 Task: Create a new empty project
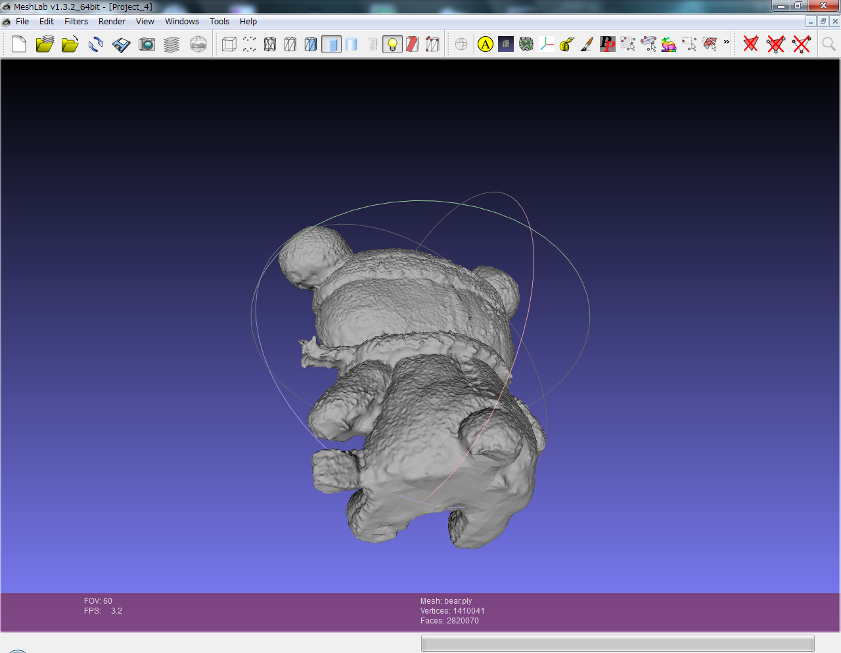[x=19, y=44]
